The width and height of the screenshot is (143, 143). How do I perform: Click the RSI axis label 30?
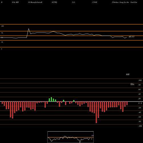click(2, 42)
